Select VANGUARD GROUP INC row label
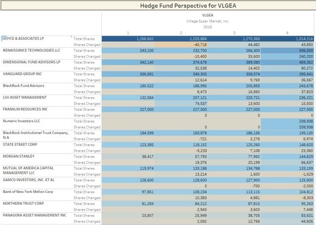Viewport: 316px width, 225px height. (x=22, y=74)
